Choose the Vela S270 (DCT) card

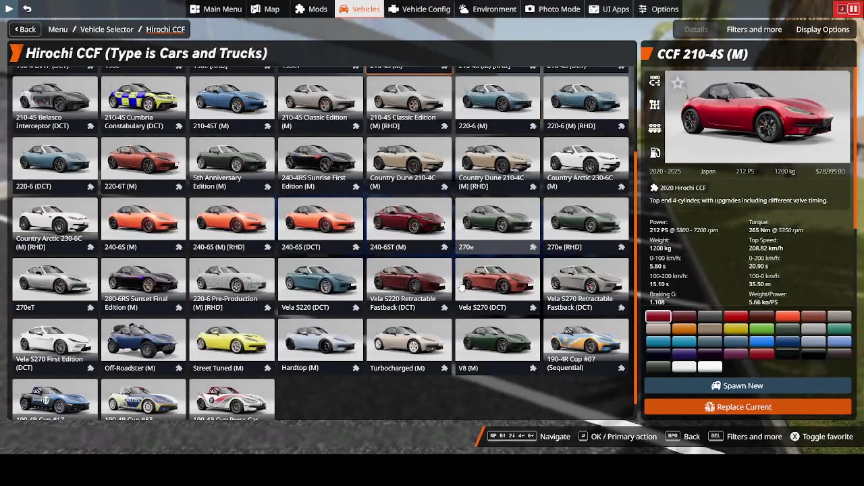tap(497, 285)
